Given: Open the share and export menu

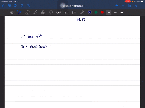Looking at the screenshot, I should click(28, 6).
